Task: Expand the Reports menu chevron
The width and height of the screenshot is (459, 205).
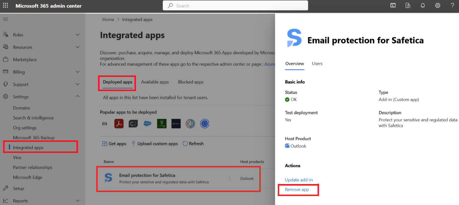Action: click(78, 201)
